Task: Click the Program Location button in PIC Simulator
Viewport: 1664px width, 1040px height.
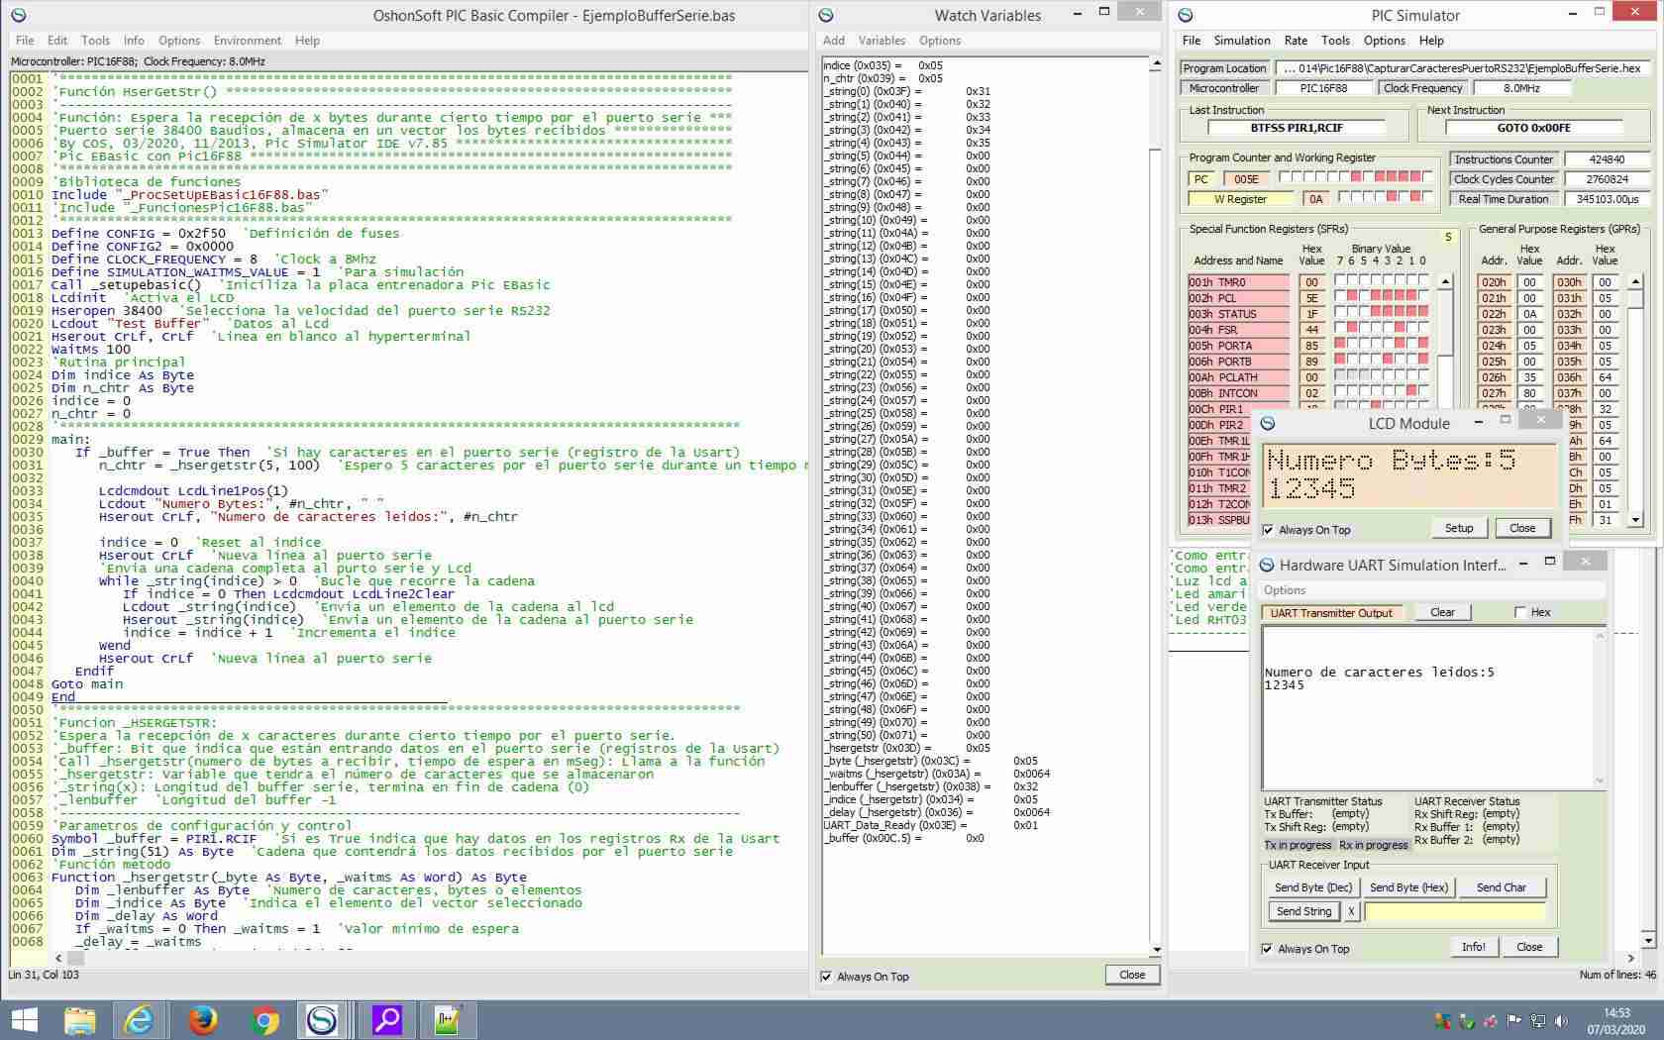Action: 1224,68
